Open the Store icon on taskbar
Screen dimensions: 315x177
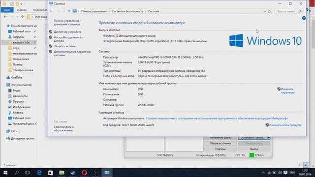pos(50,173)
